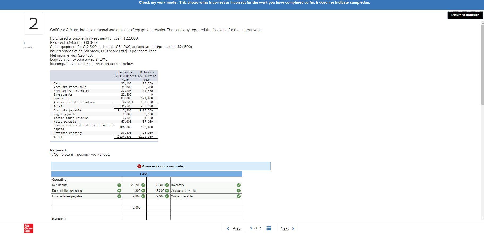Select the worksheet Accounts payable label cell
The width and height of the screenshot is (484, 234).
(x=206, y=191)
